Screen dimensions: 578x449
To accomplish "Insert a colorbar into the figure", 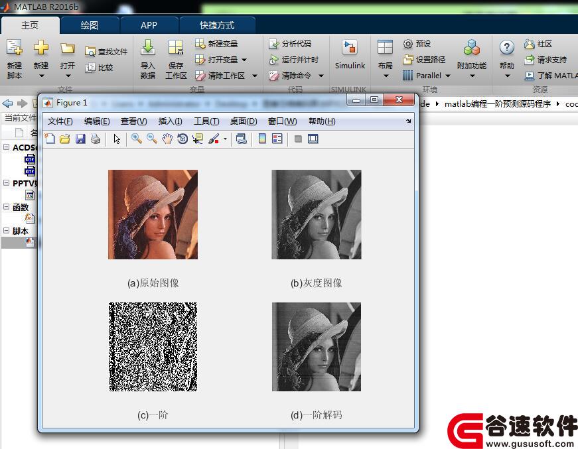I will (262, 139).
